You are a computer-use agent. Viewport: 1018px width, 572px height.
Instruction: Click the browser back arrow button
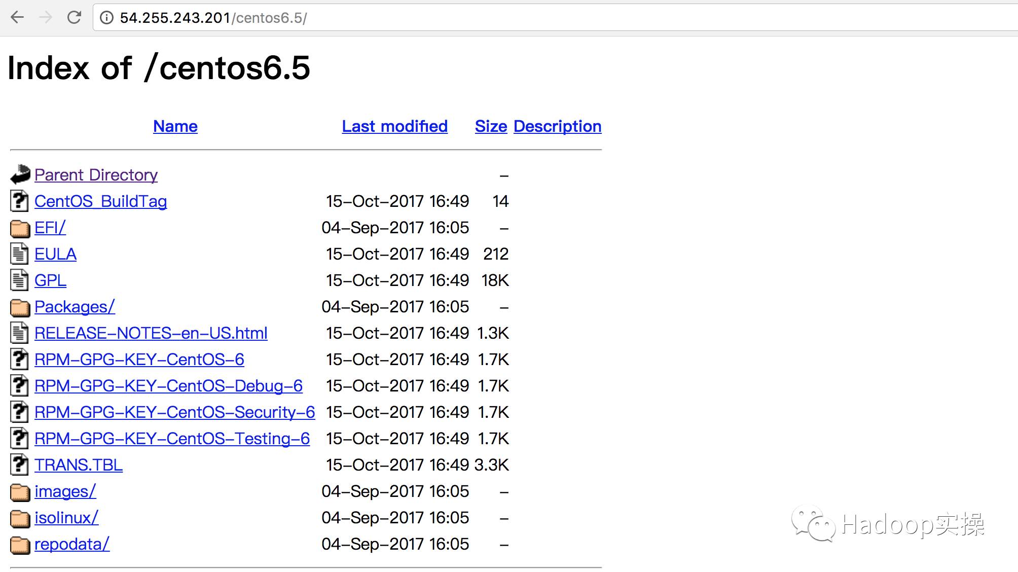coord(17,18)
